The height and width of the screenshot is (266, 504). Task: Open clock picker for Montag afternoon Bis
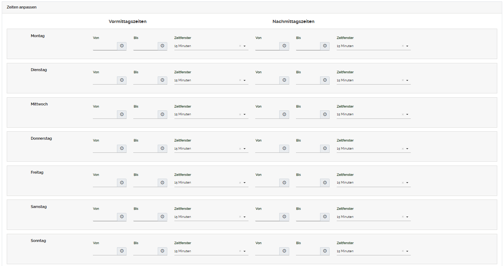325,46
